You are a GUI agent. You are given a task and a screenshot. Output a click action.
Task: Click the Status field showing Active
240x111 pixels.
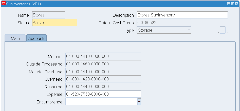click(x=55, y=23)
